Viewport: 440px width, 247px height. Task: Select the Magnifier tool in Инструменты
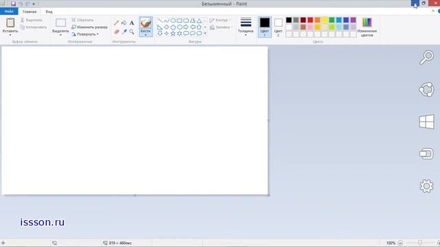coord(131,32)
